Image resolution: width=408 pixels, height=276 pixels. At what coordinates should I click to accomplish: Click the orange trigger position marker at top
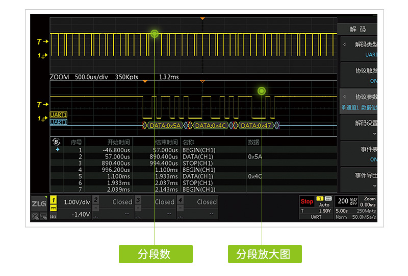tap(202, 18)
